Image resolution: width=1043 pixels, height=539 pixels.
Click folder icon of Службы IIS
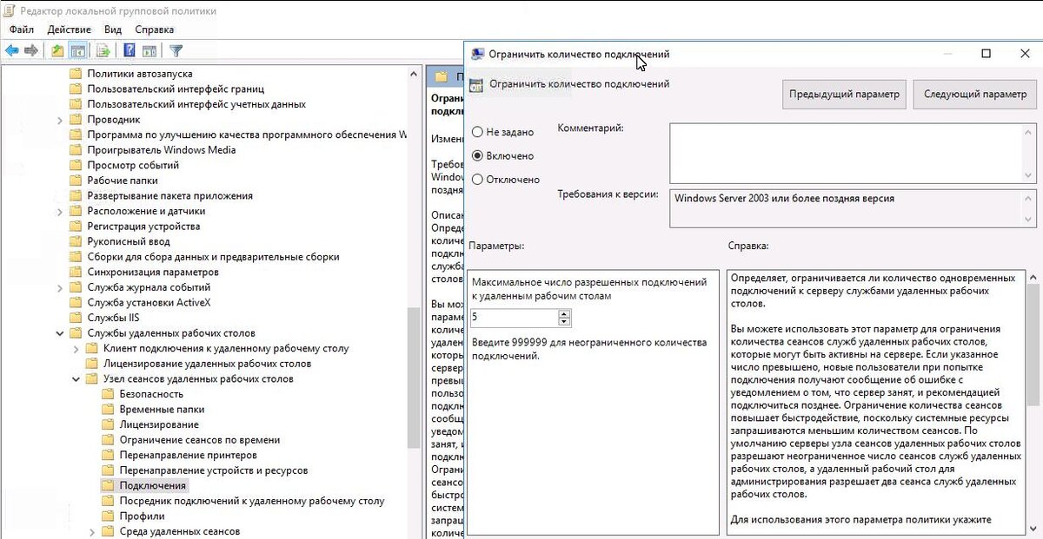[76, 318]
